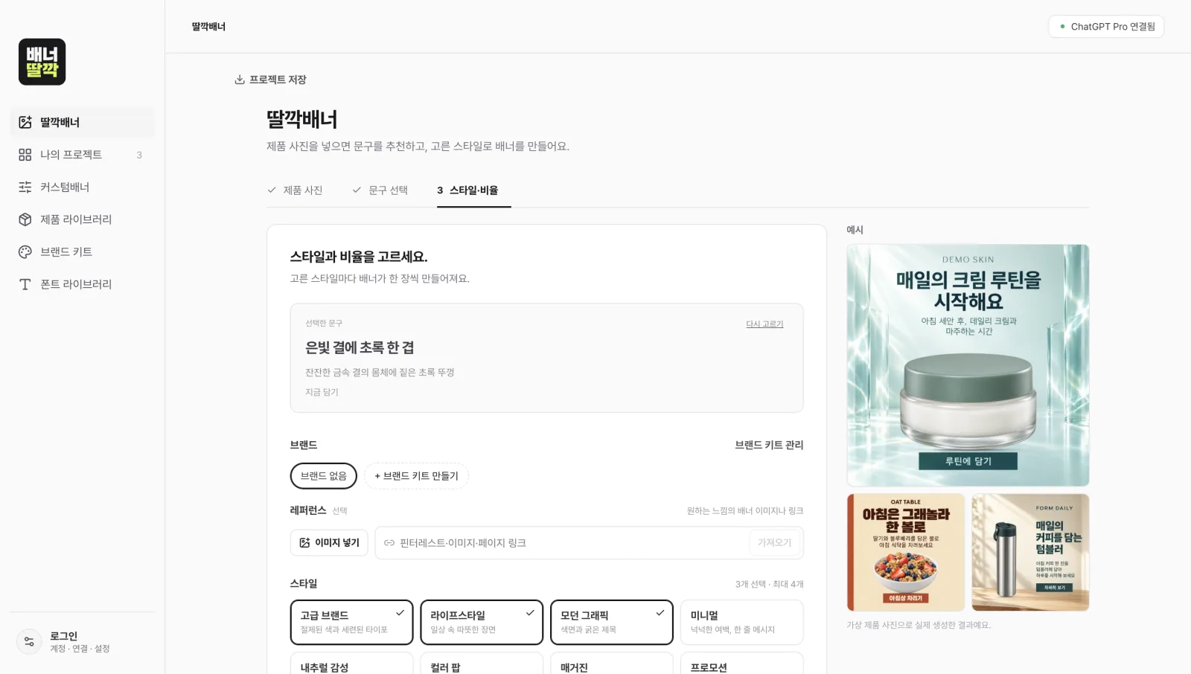Open the DEMO SKIN cream example banner
The width and height of the screenshot is (1191, 674).
[968, 365]
